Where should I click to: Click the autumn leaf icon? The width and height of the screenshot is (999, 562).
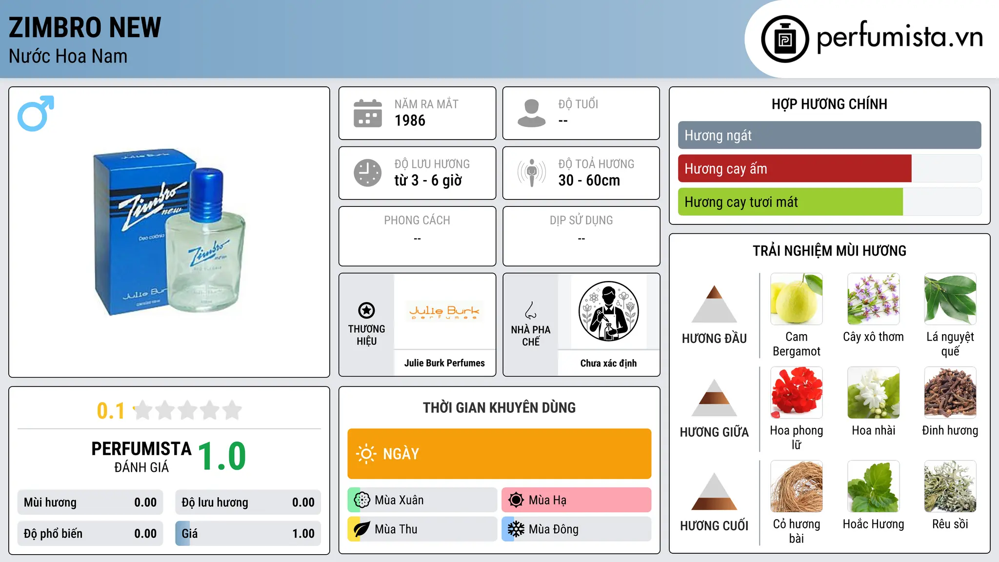pyautogui.click(x=362, y=529)
